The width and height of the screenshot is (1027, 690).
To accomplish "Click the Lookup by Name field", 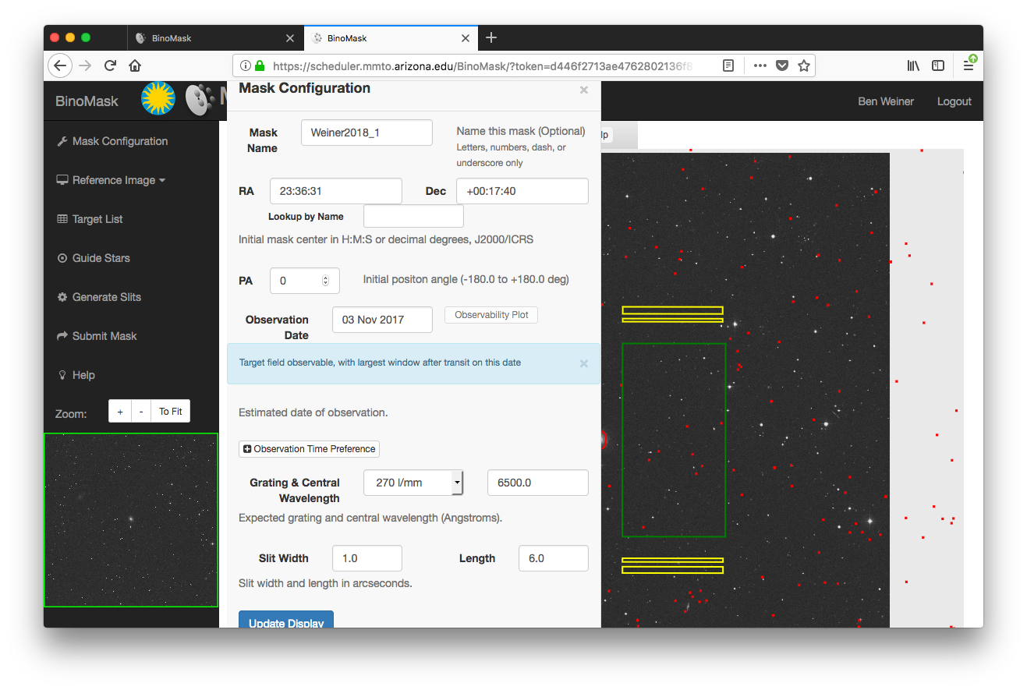I will pyautogui.click(x=413, y=216).
